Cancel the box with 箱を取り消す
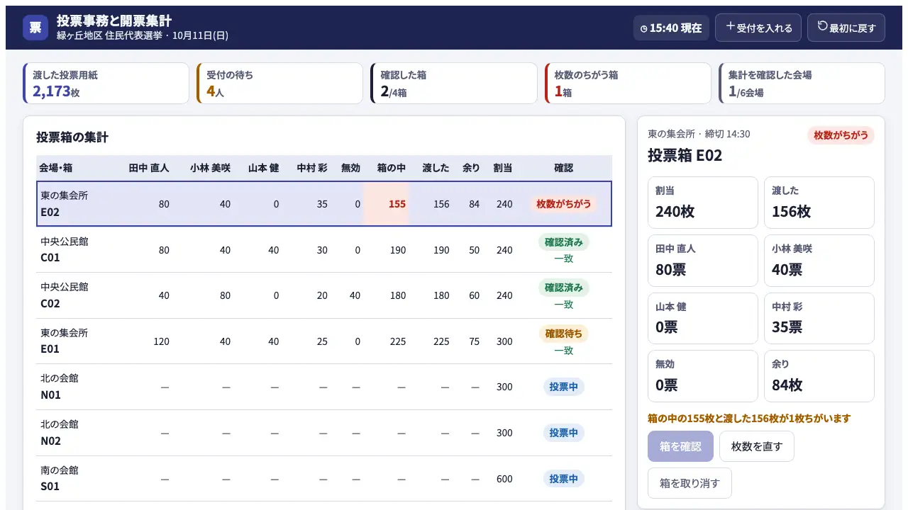Image resolution: width=908 pixels, height=510 pixels. pyautogui.click(x=690, y=483)
